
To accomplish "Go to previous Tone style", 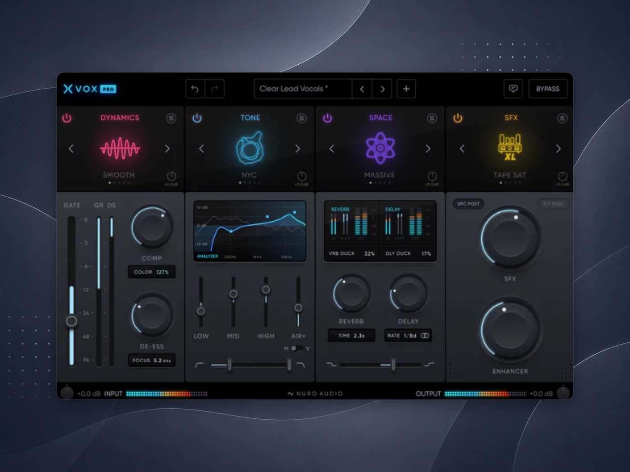I will [x=201, y=148].
